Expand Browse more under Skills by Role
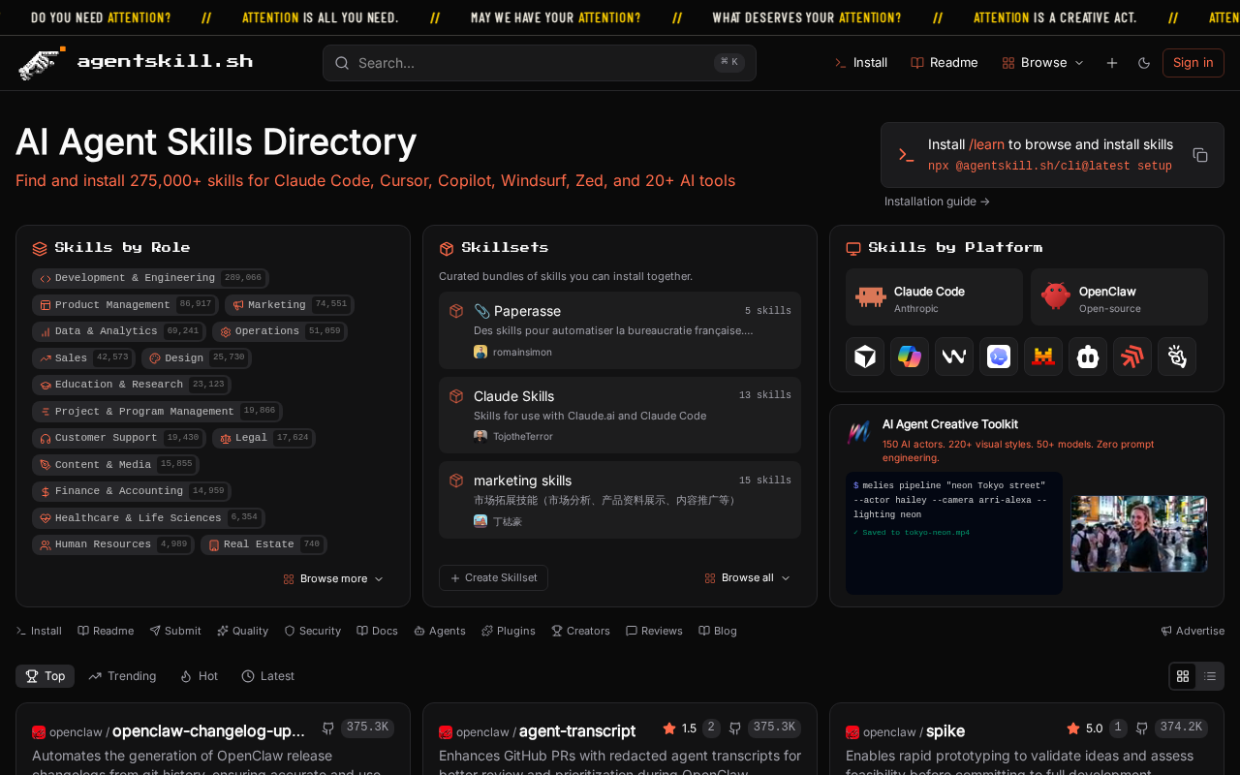 (x=333, y=578)
